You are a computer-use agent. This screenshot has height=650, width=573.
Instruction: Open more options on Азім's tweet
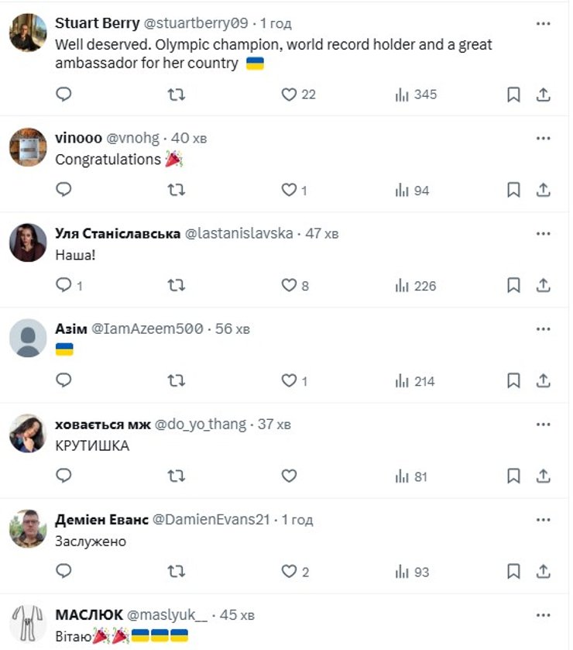point(544,328)
